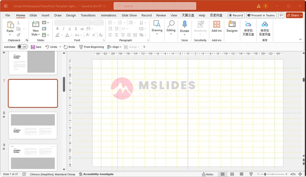Save the presentation from the quick access toolbar
The width and height of the screenshot is (306, 177).
point(36,47)
